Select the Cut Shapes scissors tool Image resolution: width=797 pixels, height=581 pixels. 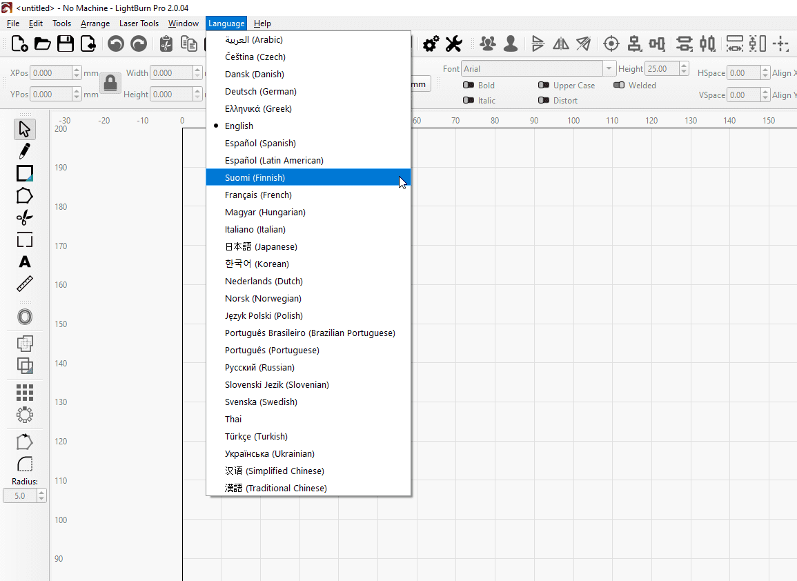24,218
